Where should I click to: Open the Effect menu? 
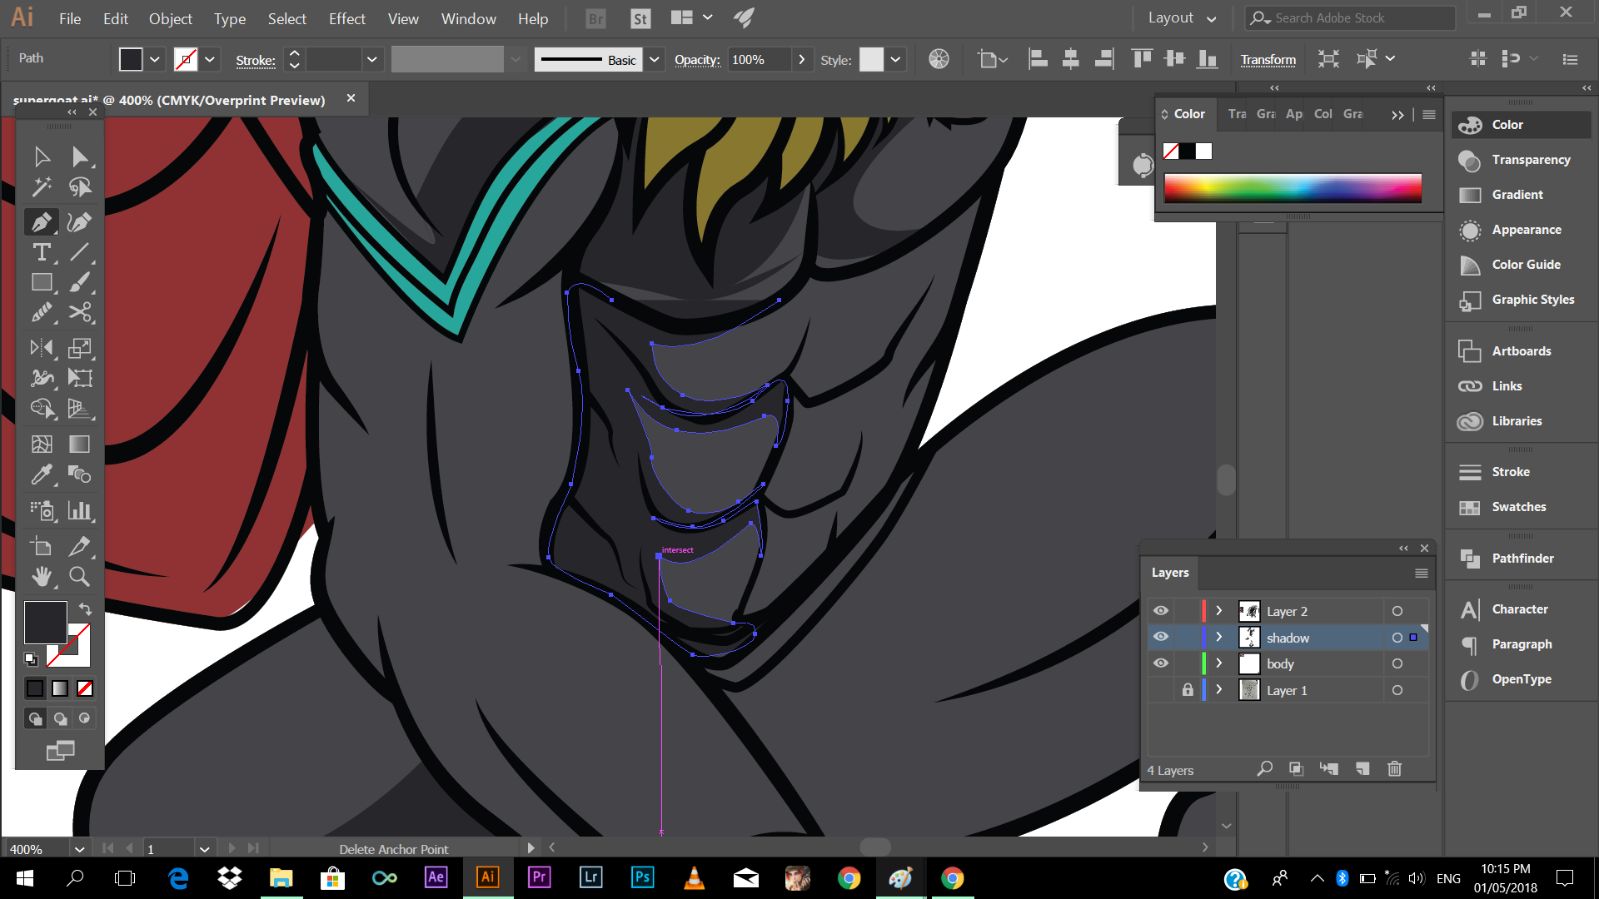click(346, 18)
